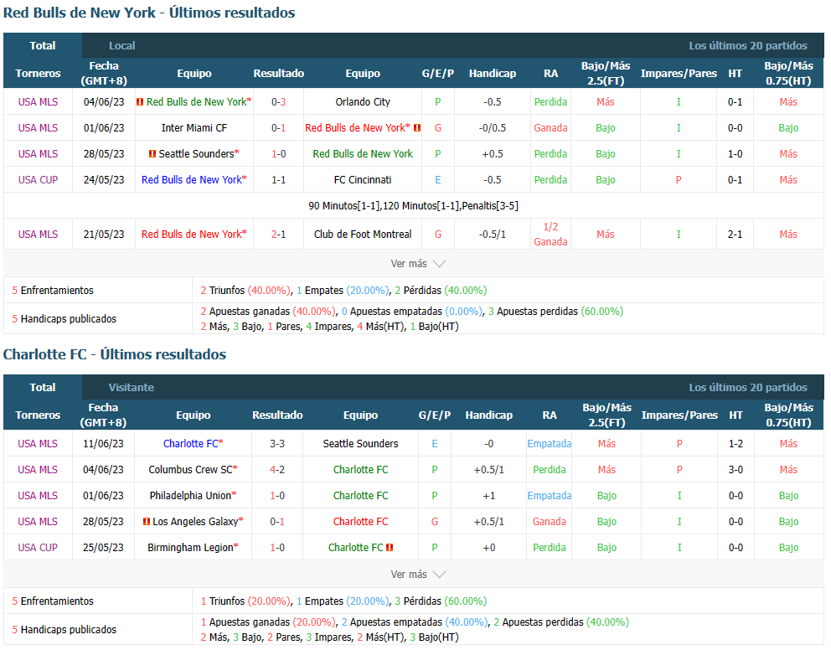831x650 pixels.
Task: Open USA CUP tournament link on 24/05/23
Action: tap(38, 179)
